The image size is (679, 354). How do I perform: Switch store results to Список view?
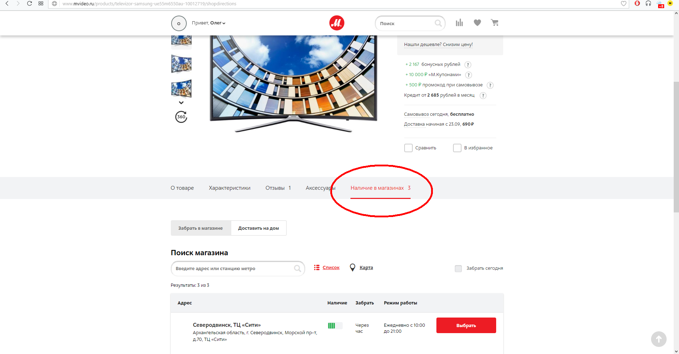click(327, 268)
